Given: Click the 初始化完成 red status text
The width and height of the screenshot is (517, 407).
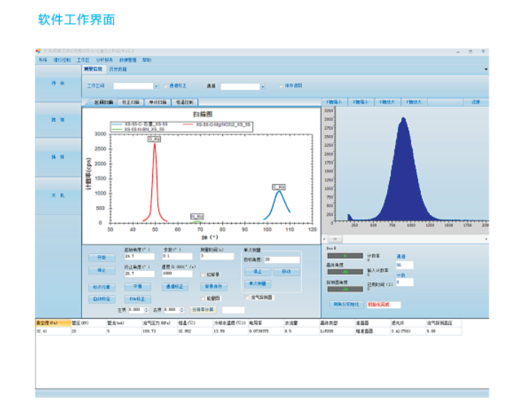Looking at the screenshot, I should pos(379,304).
